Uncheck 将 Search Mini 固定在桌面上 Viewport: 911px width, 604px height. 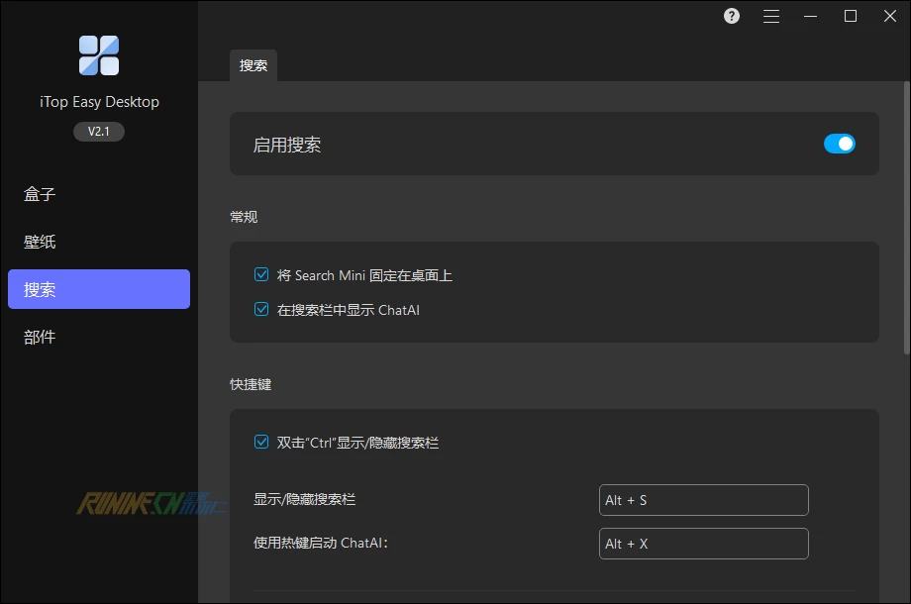tap(261, 274)
